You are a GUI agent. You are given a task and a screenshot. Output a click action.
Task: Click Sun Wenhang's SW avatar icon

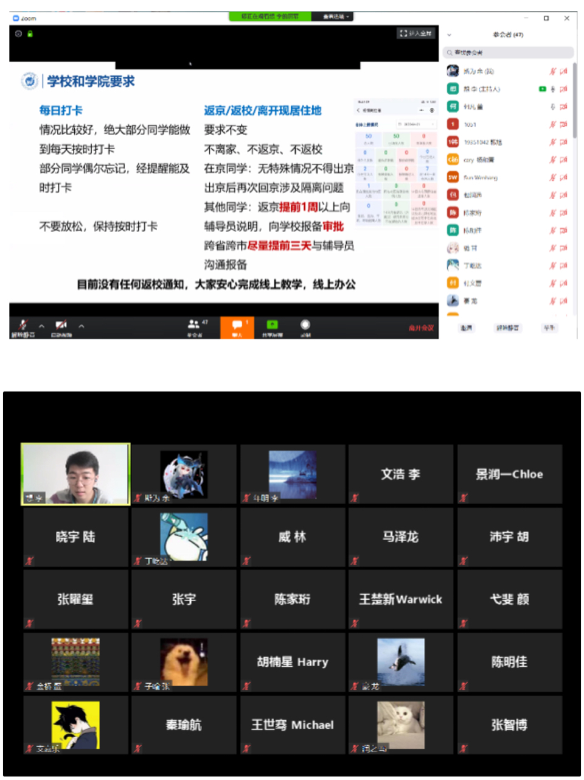coord(453,177)
